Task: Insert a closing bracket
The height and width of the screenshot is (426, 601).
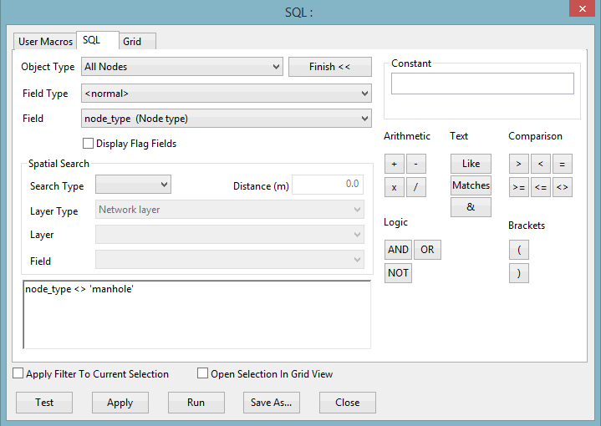Action: click(518, 273)
